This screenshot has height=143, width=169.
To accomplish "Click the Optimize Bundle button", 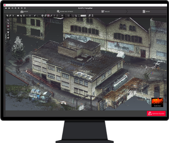I will coord(156,114).
